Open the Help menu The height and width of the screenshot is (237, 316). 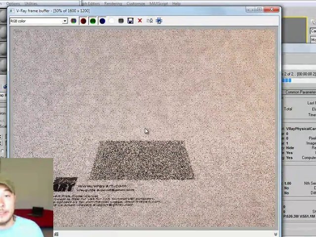click(176, 3)
